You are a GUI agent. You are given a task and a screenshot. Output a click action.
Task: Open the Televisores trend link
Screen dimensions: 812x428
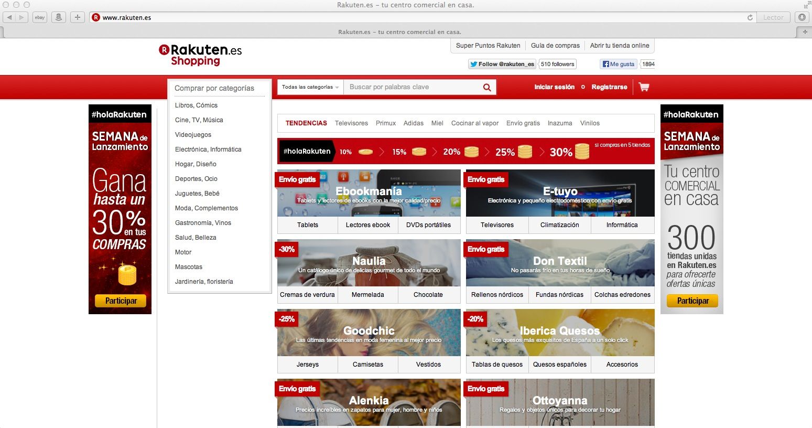(351, 123)
